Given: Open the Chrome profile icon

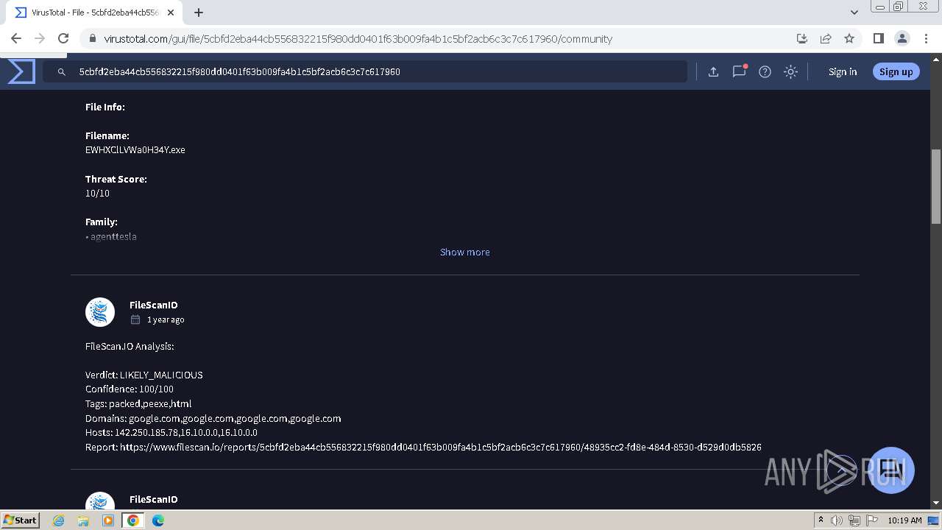Looking at the screenshot, I should (902, 38).
